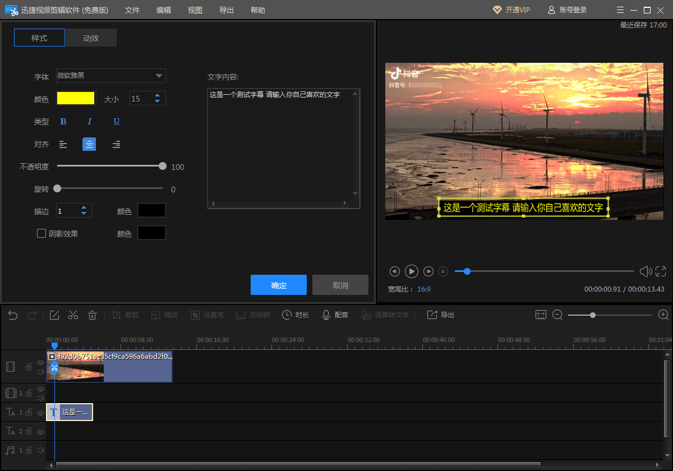Click the next frame playback button
The image size is (673, 471).
[428, 271]
